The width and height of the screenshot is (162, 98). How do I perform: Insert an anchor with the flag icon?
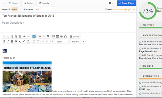tap(48, 36)
